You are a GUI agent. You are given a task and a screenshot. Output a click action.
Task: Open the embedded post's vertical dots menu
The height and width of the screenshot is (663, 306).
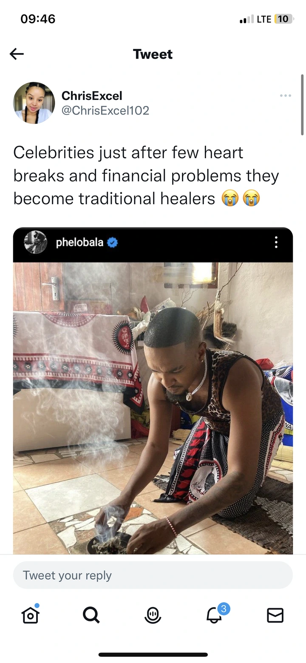(276, 242)
